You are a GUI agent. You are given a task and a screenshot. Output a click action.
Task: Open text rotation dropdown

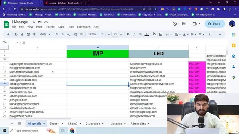[x=201, y=34]
